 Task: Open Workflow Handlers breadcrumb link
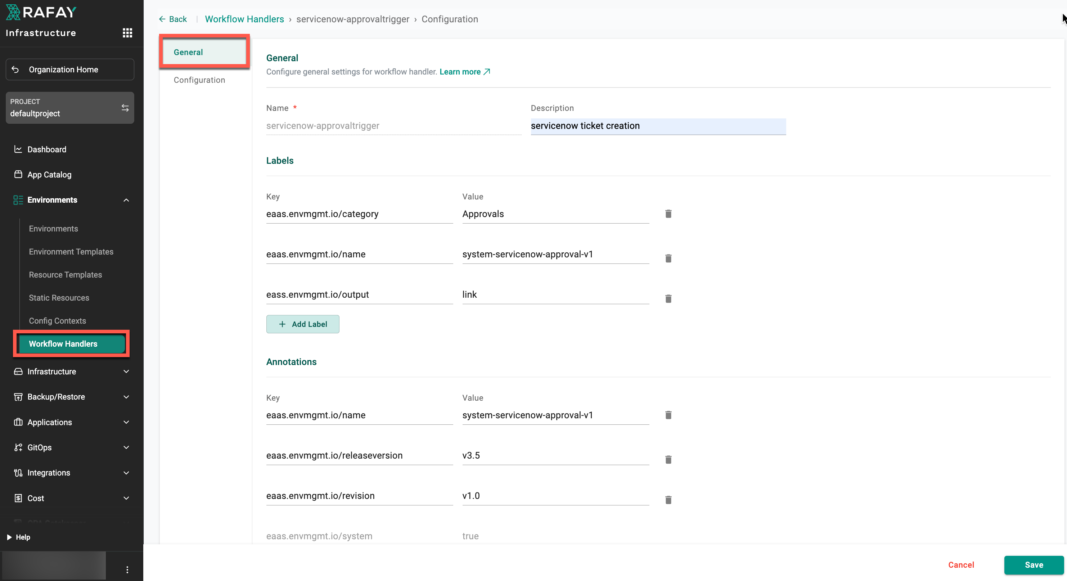[244, 19]
